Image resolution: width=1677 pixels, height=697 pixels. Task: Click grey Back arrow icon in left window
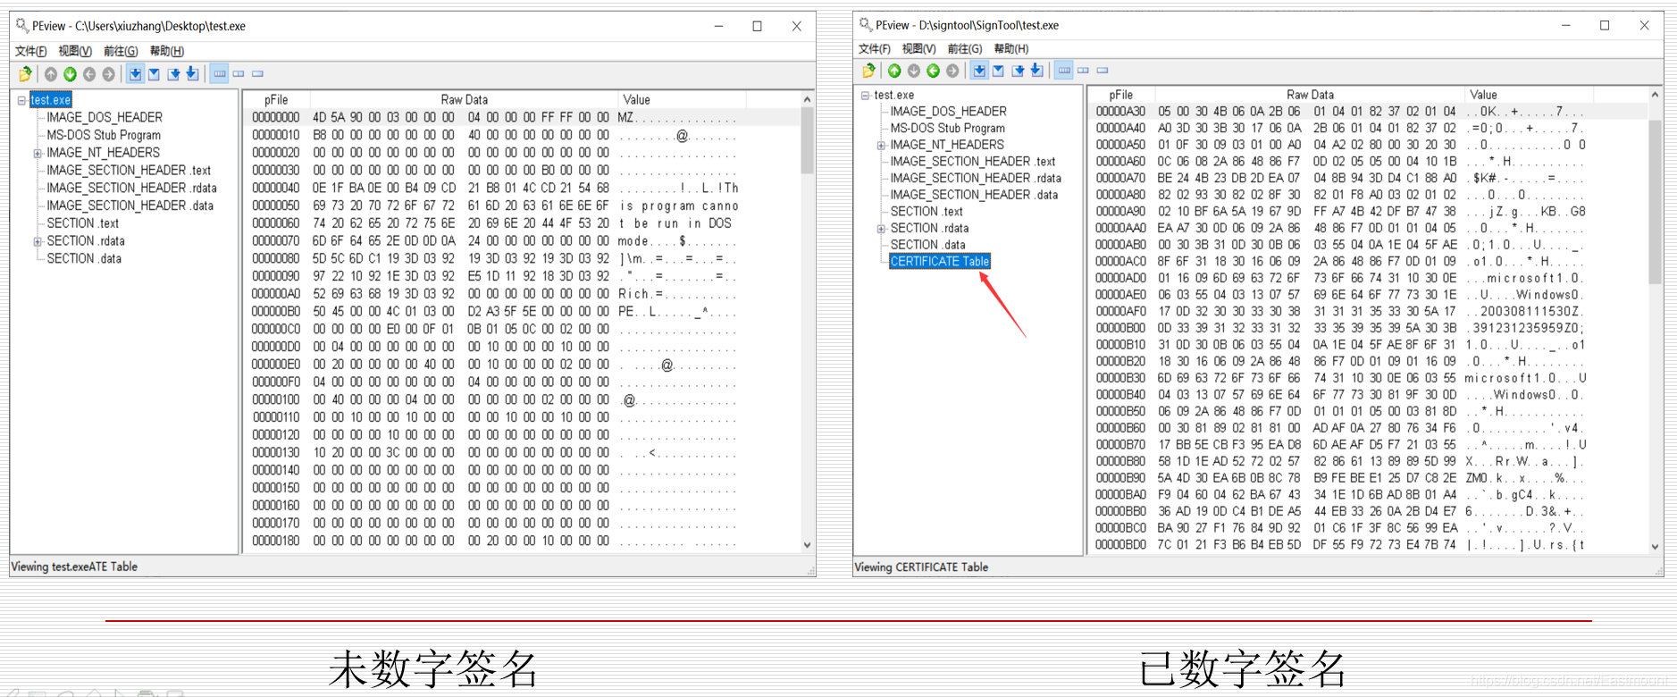coord(89,74)
